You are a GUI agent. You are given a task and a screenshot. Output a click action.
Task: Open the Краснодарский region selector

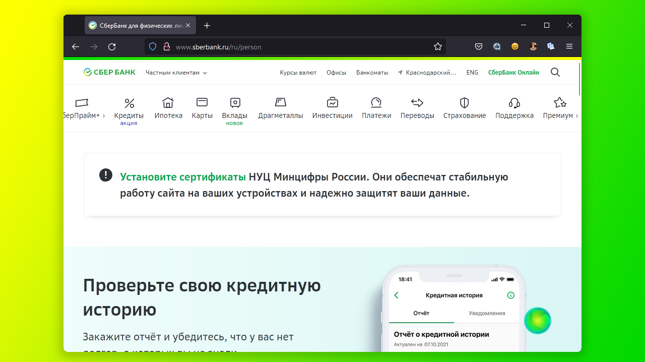427,73
